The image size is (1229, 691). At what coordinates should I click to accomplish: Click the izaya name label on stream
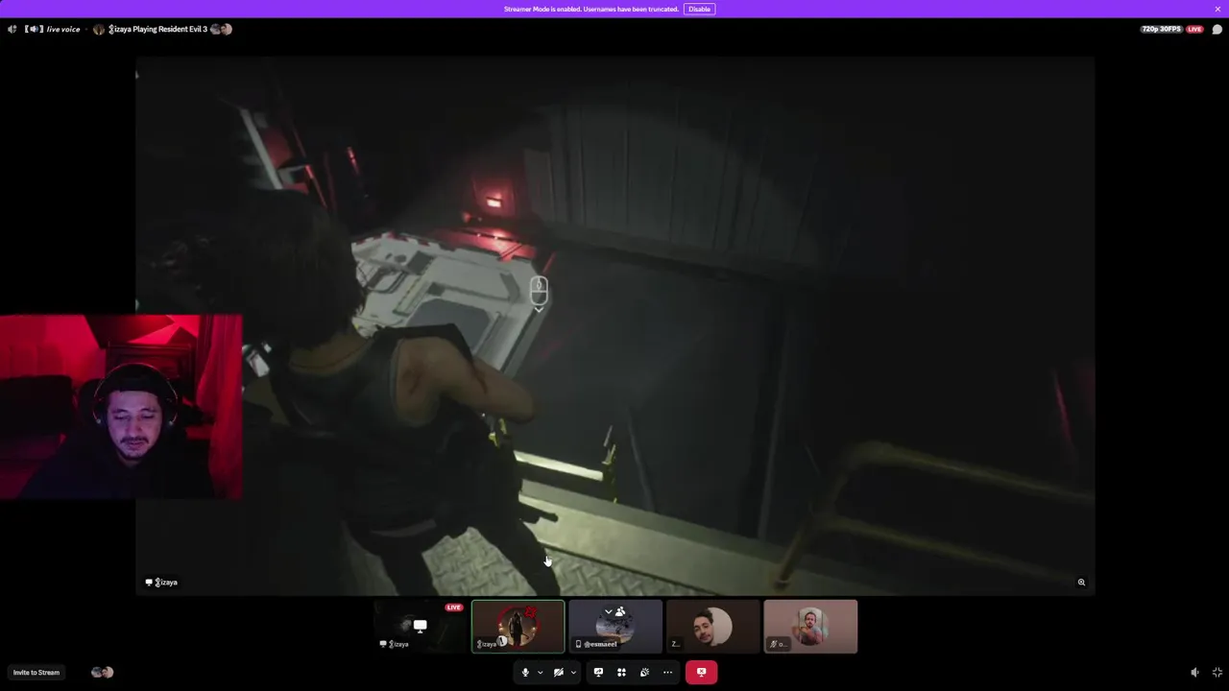[161, 582]
